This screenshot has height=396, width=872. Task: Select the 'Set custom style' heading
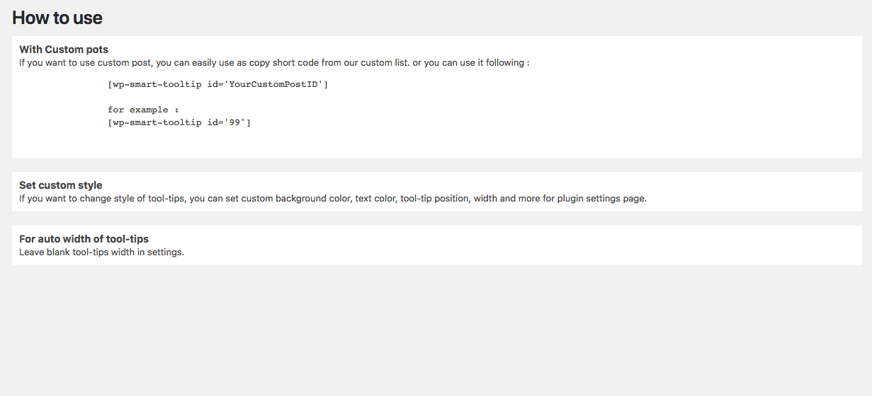61,185
